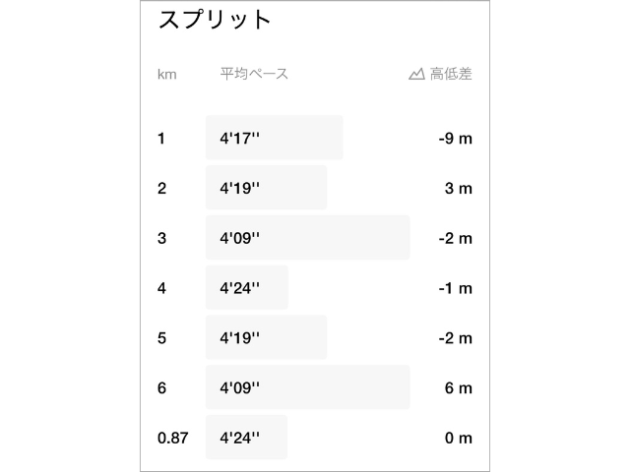Tap the 4'24'' pace bar for km 4
Viewport: 630px width, 472px height.
pyautogui.click(x=247, y=288)
